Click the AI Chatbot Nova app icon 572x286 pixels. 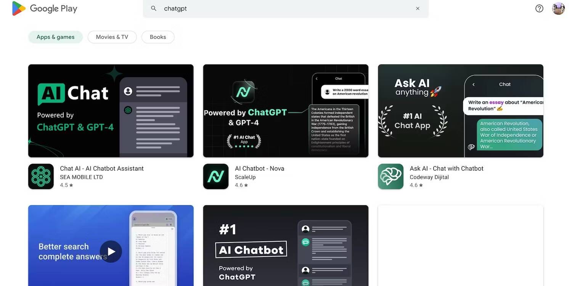[216, 177]
